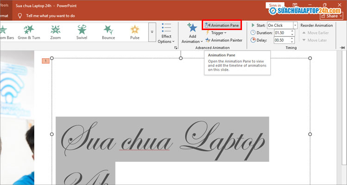Viewport: 347px width, 185px height.
Task: Apply the Pulse emphasis animation
Action: coord(135,31)
